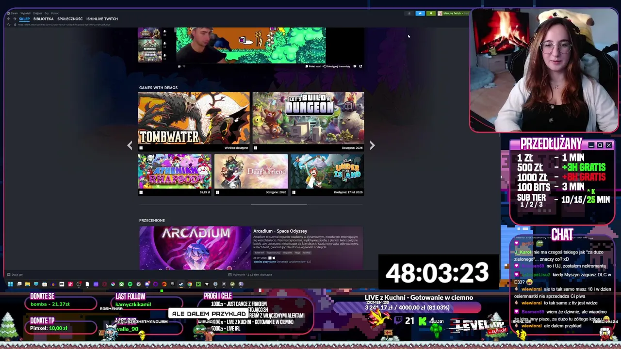
Task: Open the Arcadium banner image
Action: (x=195, y=248)
